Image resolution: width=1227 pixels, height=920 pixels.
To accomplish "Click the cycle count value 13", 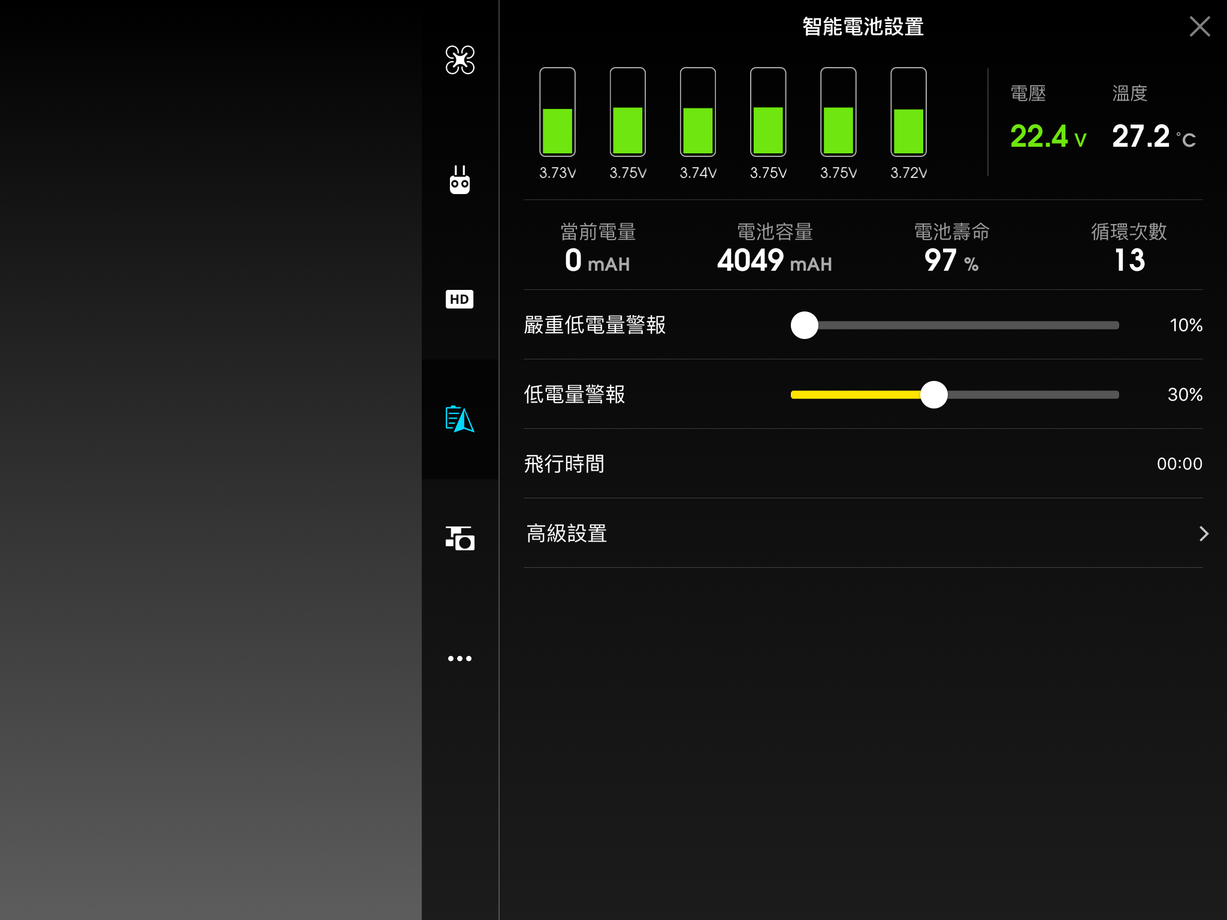I will click(1129, 261).
